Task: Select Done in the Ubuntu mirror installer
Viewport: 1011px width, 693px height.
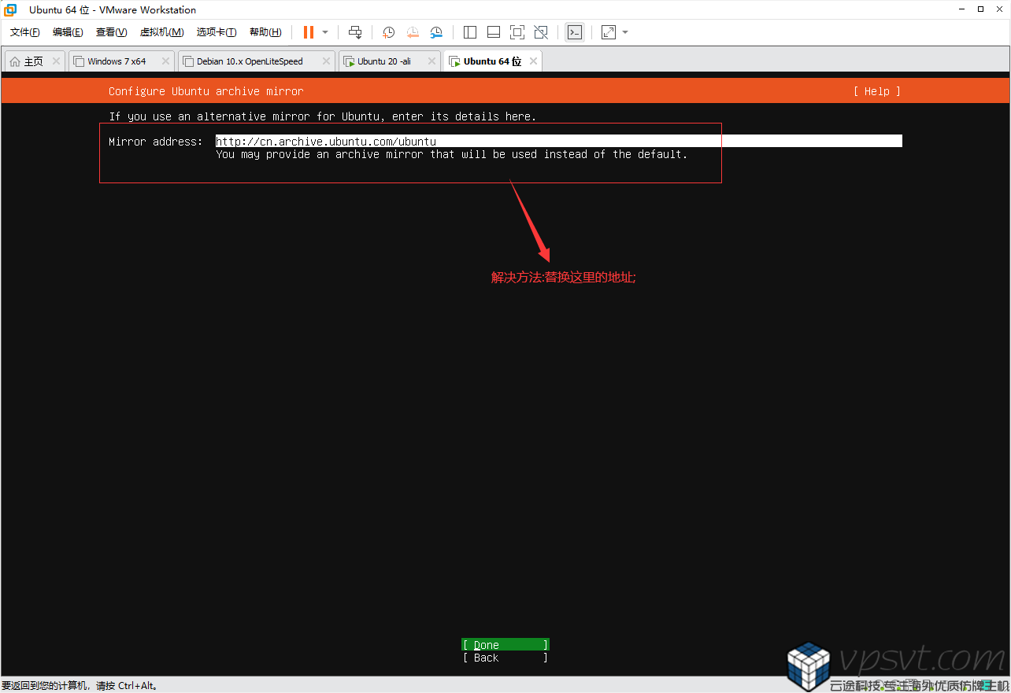Action: (x=504, y=643)
